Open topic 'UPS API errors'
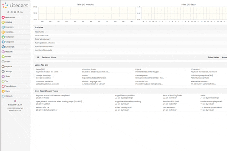Viewport: 227px width, 151px height. (x=169, y=108)
